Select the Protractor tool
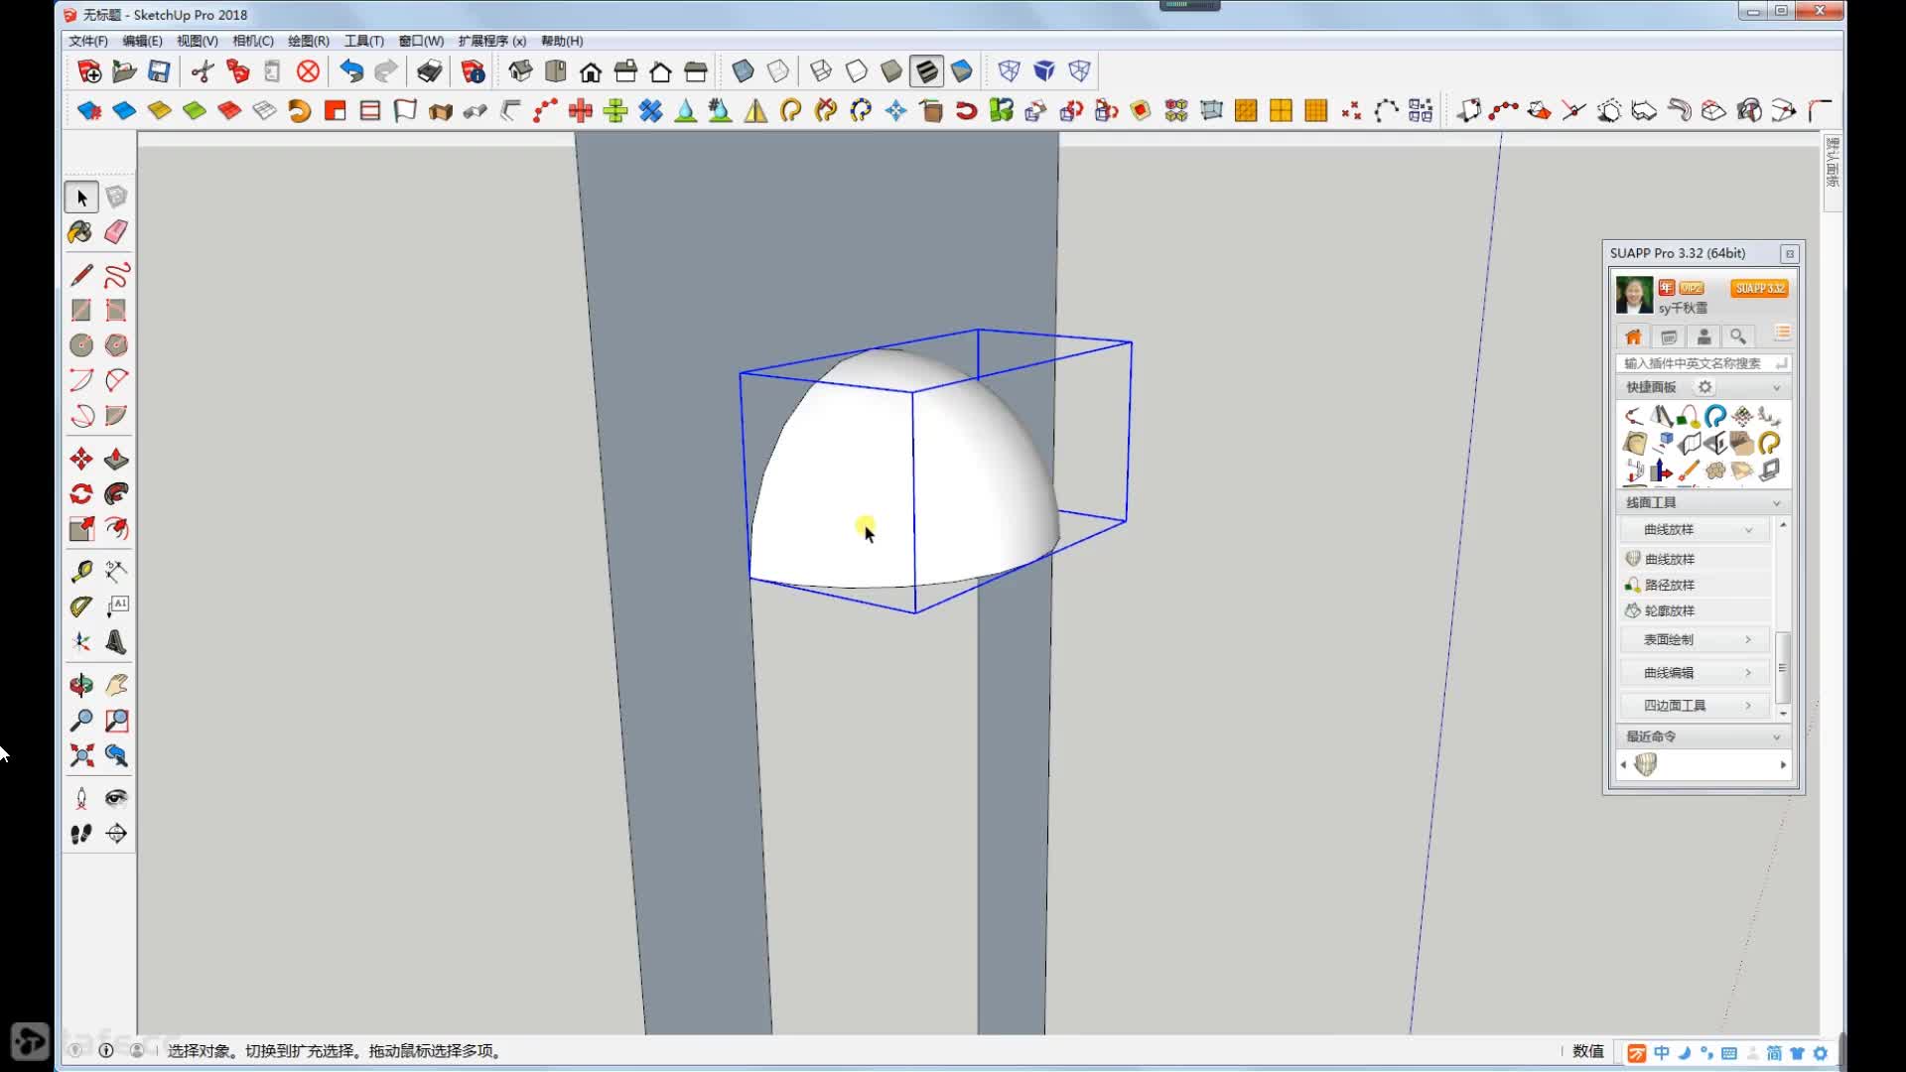The image size is (1906, 1072). [x=81, y=606]
